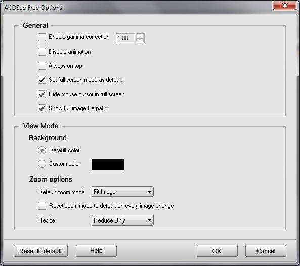300x266 pixels.
Task: Click the Reset to default button
Action: (x=41, y=251)
